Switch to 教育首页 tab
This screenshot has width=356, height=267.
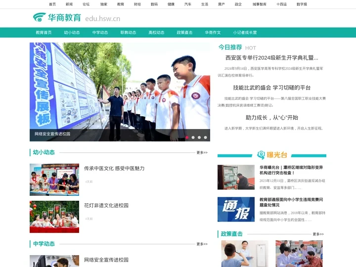tap(44, 33)
